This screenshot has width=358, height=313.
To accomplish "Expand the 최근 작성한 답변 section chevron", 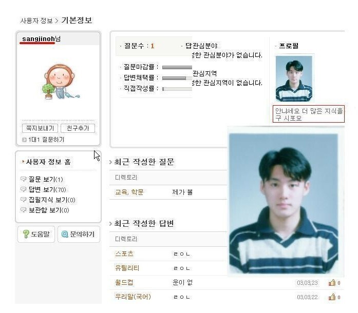I will (111, 224).
